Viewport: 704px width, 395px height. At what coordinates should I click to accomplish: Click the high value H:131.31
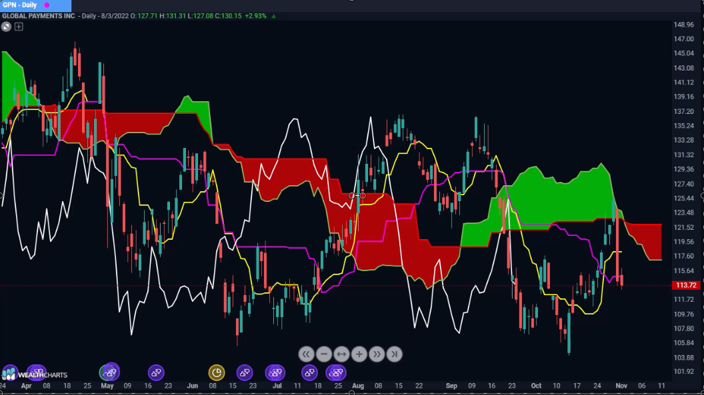173,16
